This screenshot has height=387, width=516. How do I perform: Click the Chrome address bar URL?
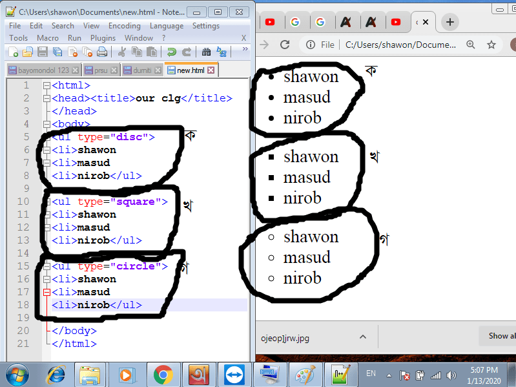[400, 45]
